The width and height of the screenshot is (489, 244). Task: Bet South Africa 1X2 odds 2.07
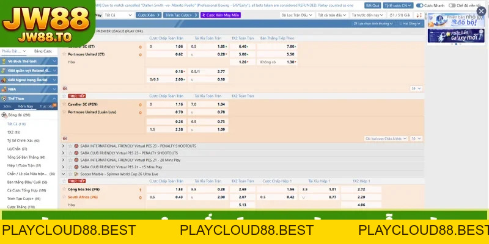[x=242, y=197]
